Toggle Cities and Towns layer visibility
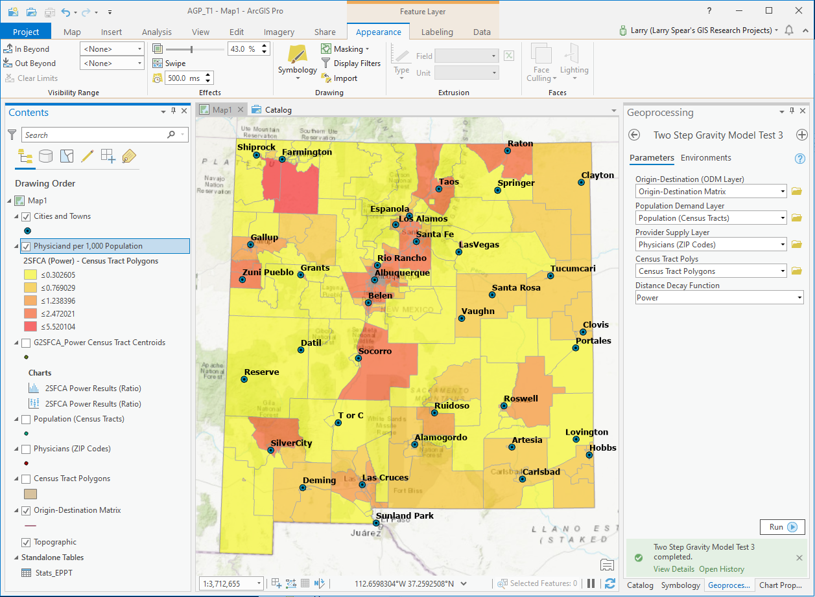Screen dimensions: 815x597 pos(27,216)
